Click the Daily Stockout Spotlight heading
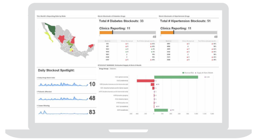The width and height of the screenshot is (253, 139). click(x=56, y=70)
